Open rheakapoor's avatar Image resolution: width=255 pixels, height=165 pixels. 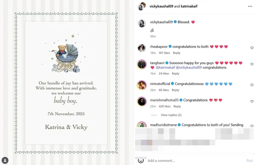click(x=142, y=48)
